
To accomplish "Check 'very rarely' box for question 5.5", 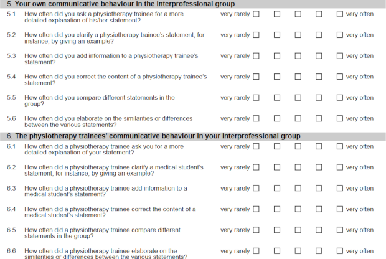I will click(256, 98).
